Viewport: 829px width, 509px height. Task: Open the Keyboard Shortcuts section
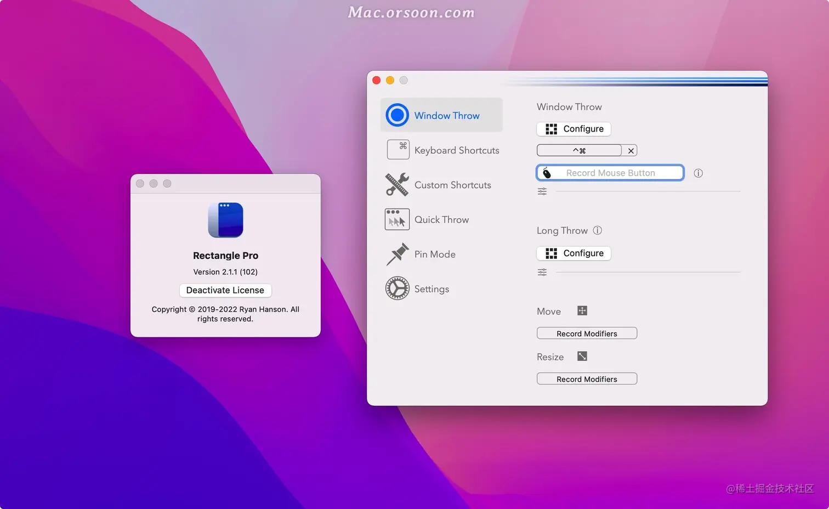coord(443,150)
